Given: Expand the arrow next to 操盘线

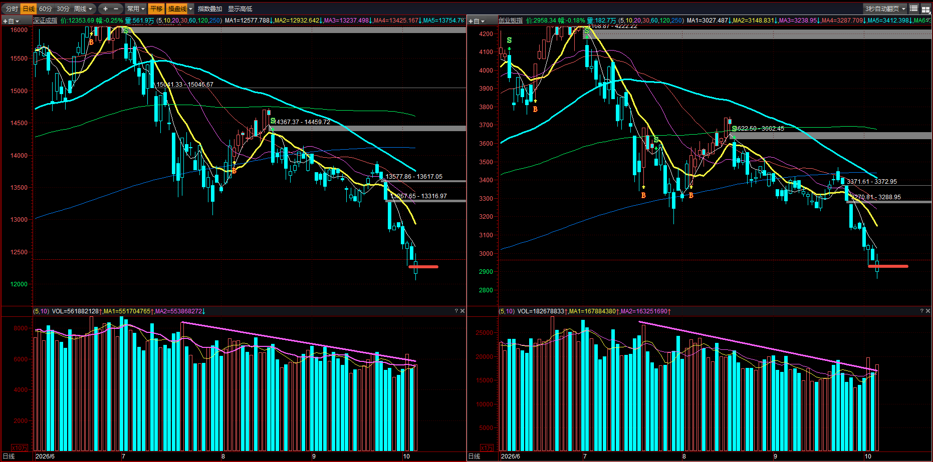Looking at the screenshot, I should [190, 9].
